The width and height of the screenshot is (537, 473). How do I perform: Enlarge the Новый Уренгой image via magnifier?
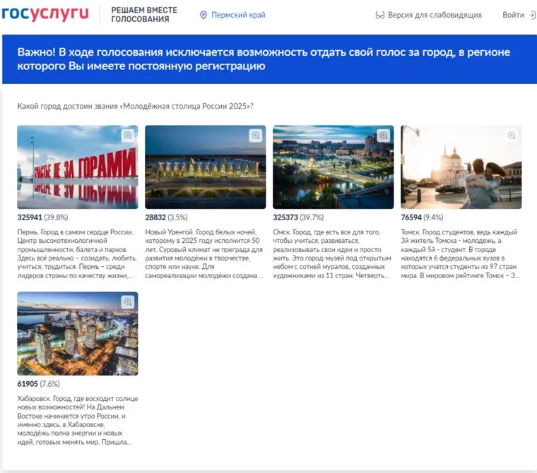click(x=255, y=136)
